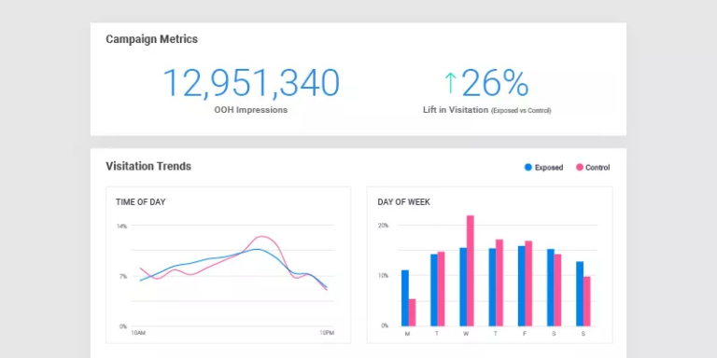Click Monday's blue Exposed bar

404,298
